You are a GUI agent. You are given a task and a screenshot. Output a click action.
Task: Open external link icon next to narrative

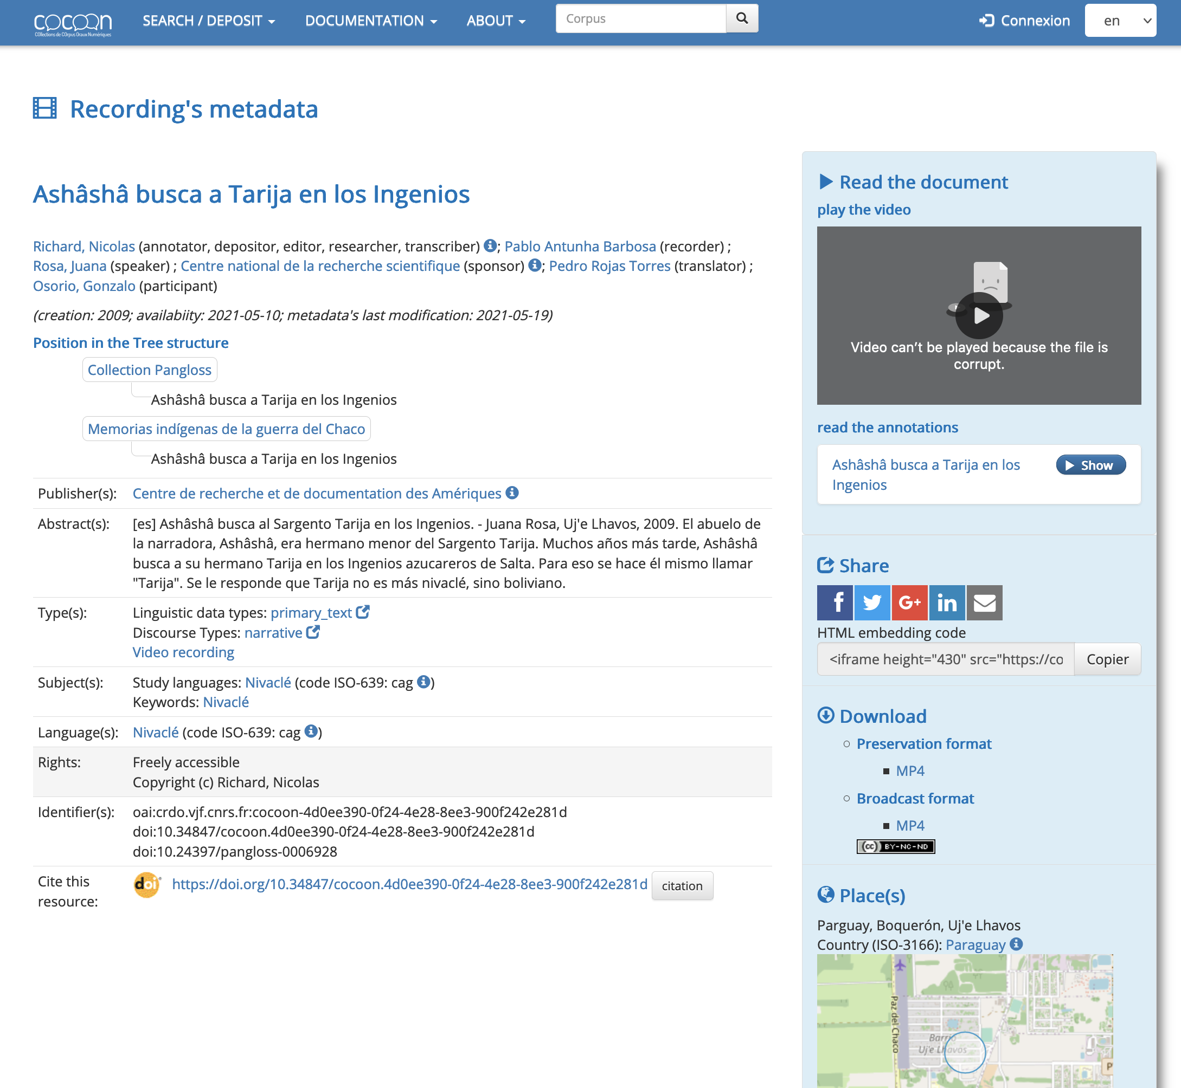tap(313, 632)
